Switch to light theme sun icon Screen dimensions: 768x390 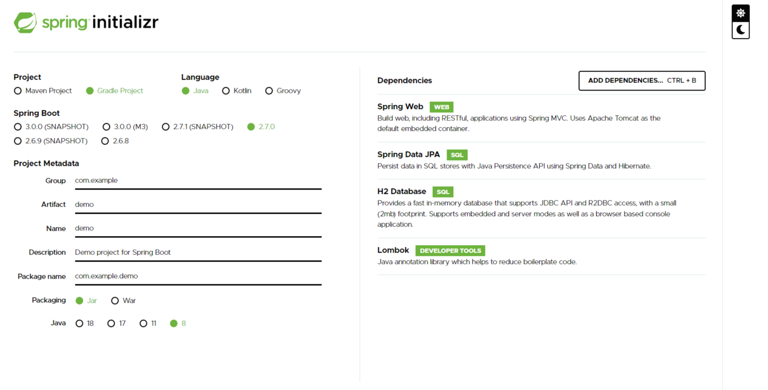pyautogui.click(x=741, y=13)
